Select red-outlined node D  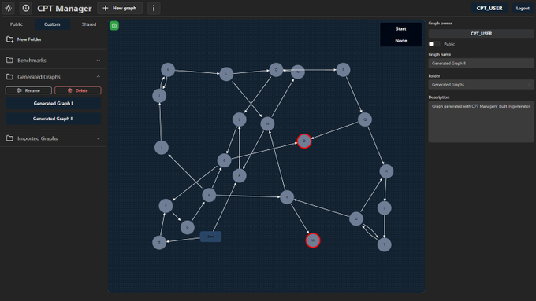pyautogui.click(x=304, y=141)
